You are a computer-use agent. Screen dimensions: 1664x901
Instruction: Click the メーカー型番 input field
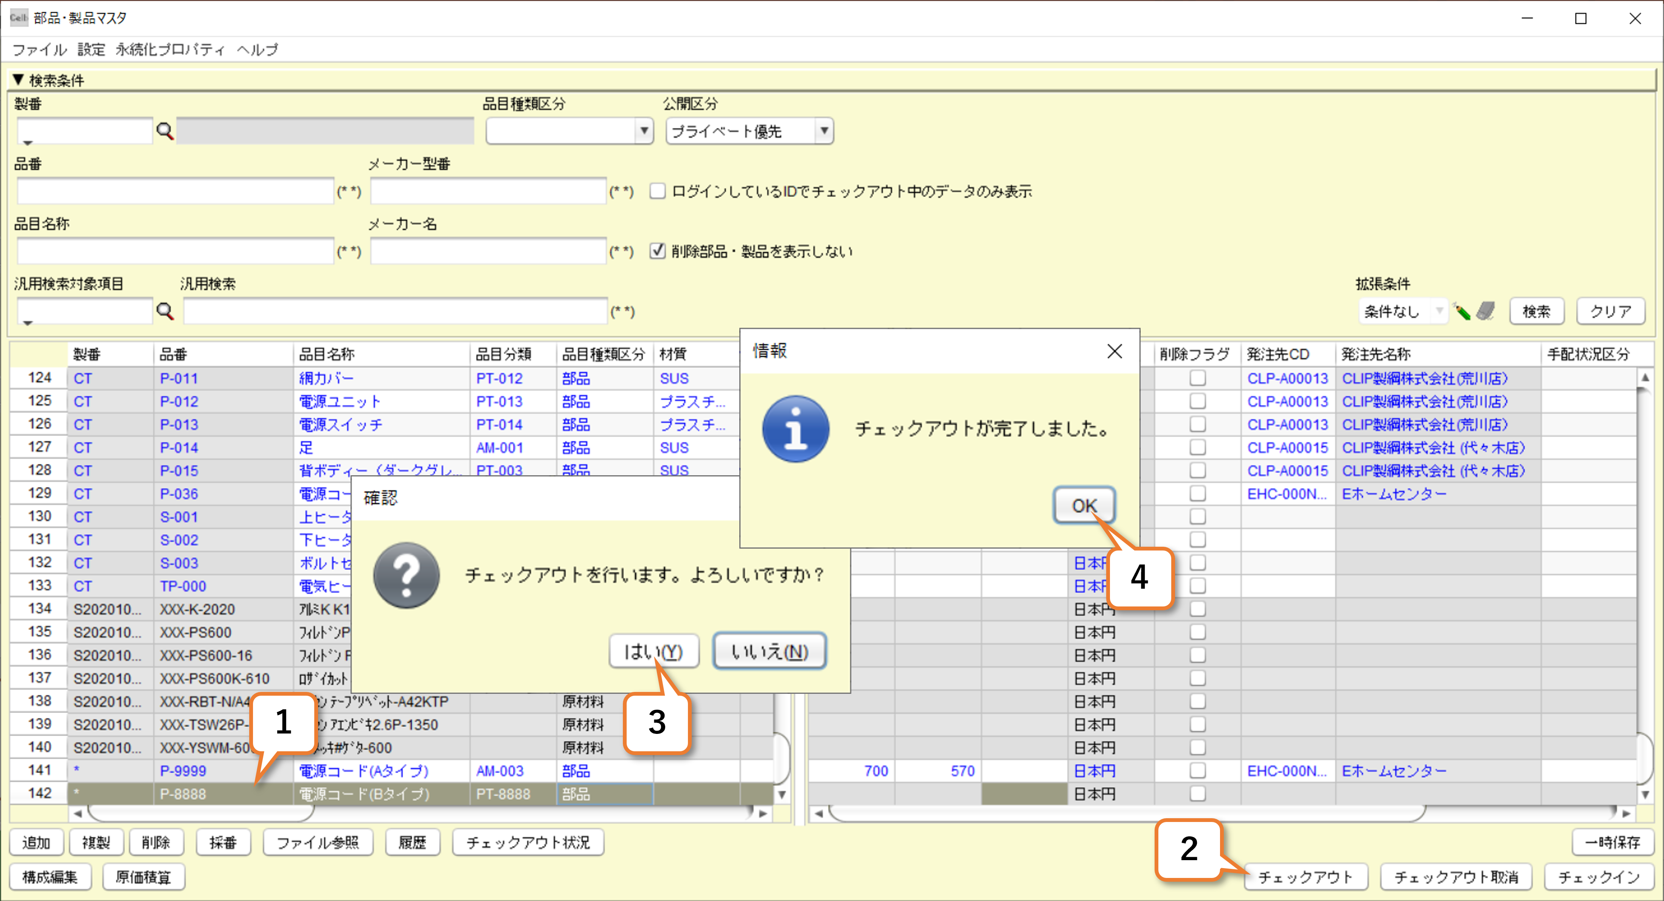(488, 191)
